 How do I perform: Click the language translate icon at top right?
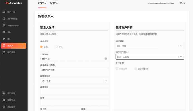point(181,3)
